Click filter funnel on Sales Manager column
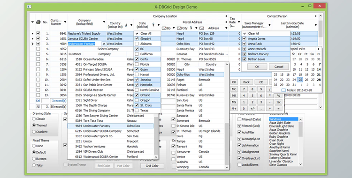The width and height of the screenshot is (352, 178). tap(269, 25)
